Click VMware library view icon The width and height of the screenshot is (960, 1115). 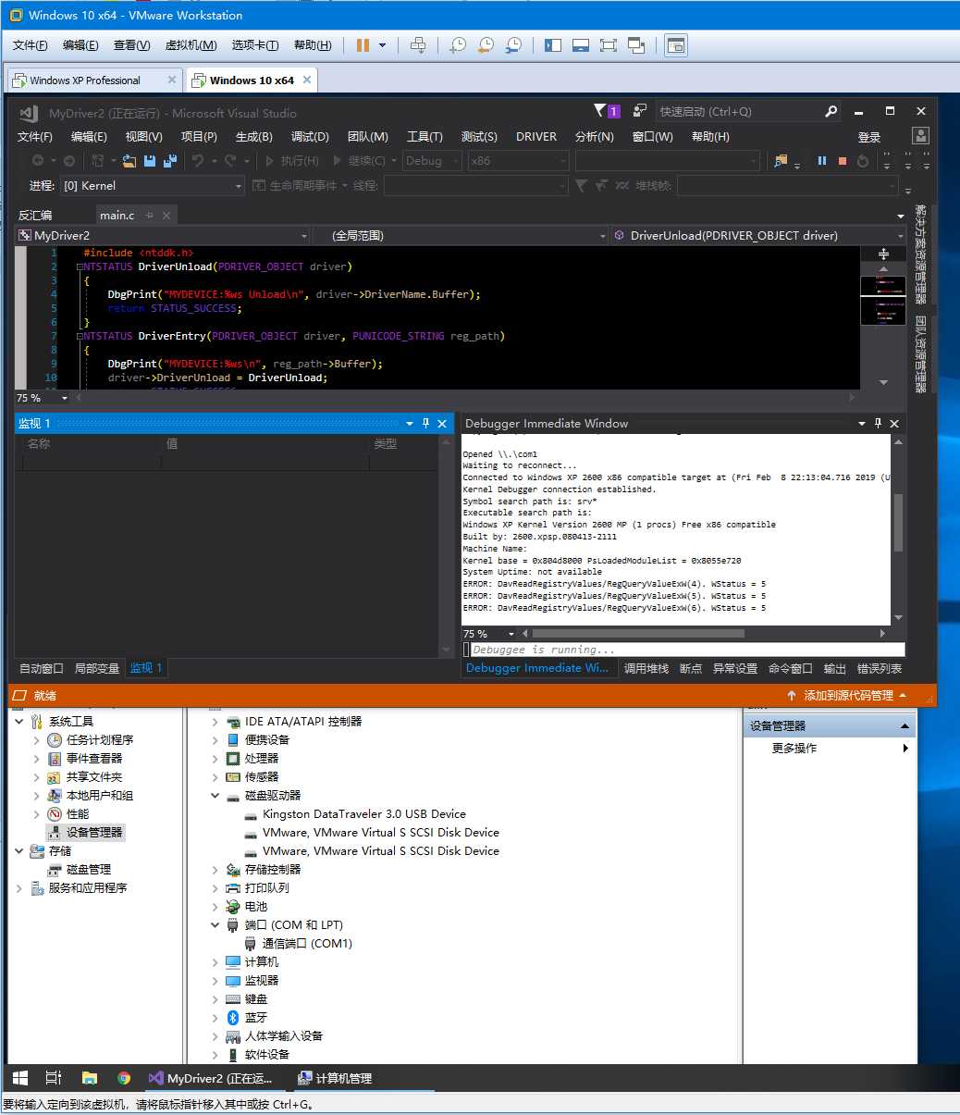point(553,44)
